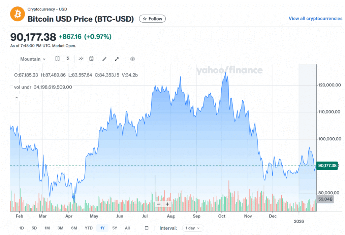
Task: Click the comparison sparkline icon
Action: (x=81, y=59)
